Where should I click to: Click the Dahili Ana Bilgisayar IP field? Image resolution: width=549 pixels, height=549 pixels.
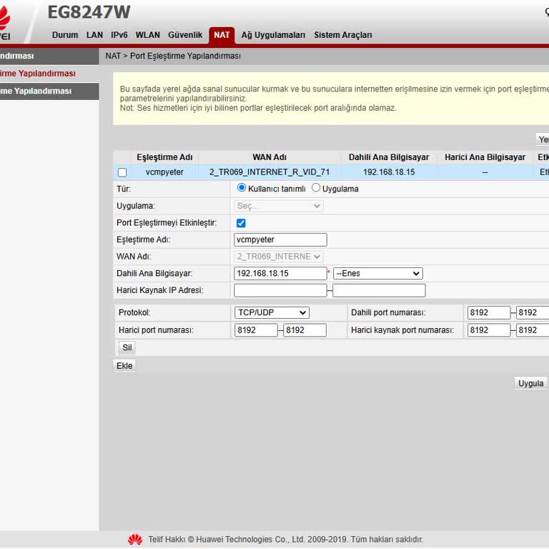pos(280,274)
